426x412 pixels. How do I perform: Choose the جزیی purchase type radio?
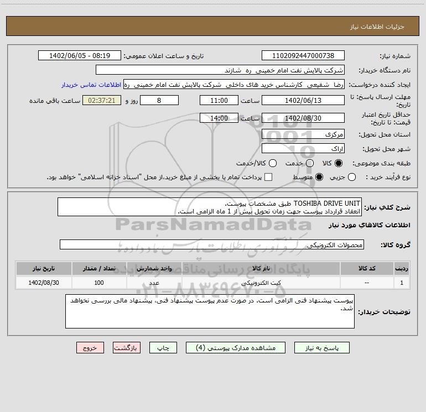click(x=351, y=177)
